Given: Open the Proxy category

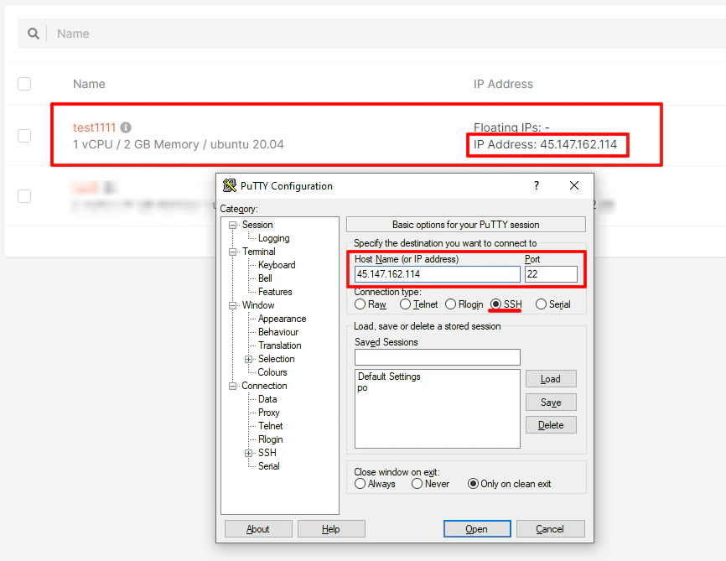Looking at the screenshot, I should pos(268,413).
